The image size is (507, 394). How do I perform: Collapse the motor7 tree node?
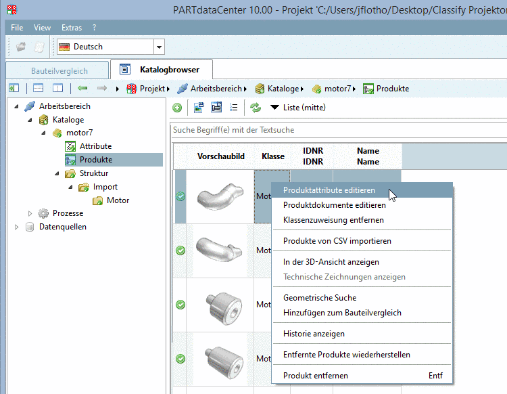44,133
